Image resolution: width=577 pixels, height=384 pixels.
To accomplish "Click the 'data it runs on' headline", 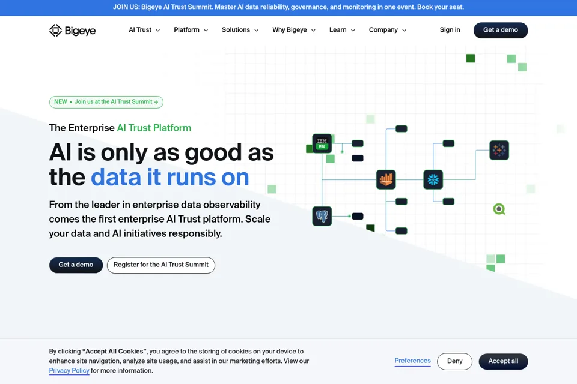I will click(x=169, y=177).
